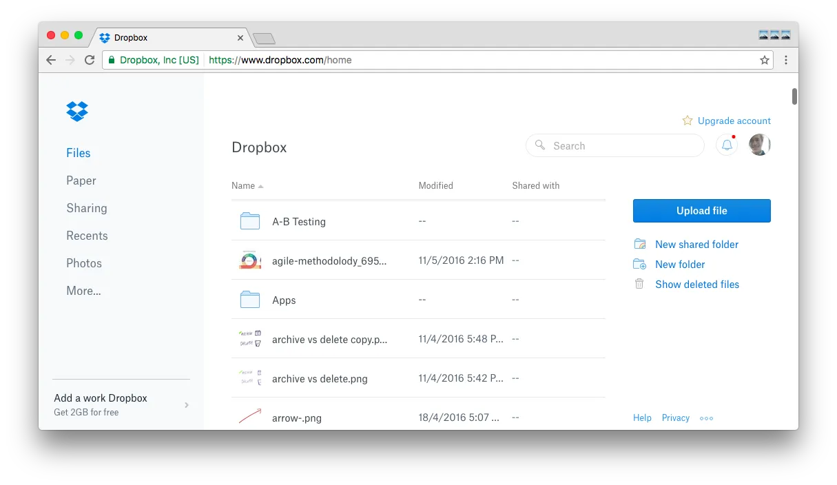Click the Dropbox logo in sidebar
This screenshot has width=837, height=485.
[x=77, y=111]
